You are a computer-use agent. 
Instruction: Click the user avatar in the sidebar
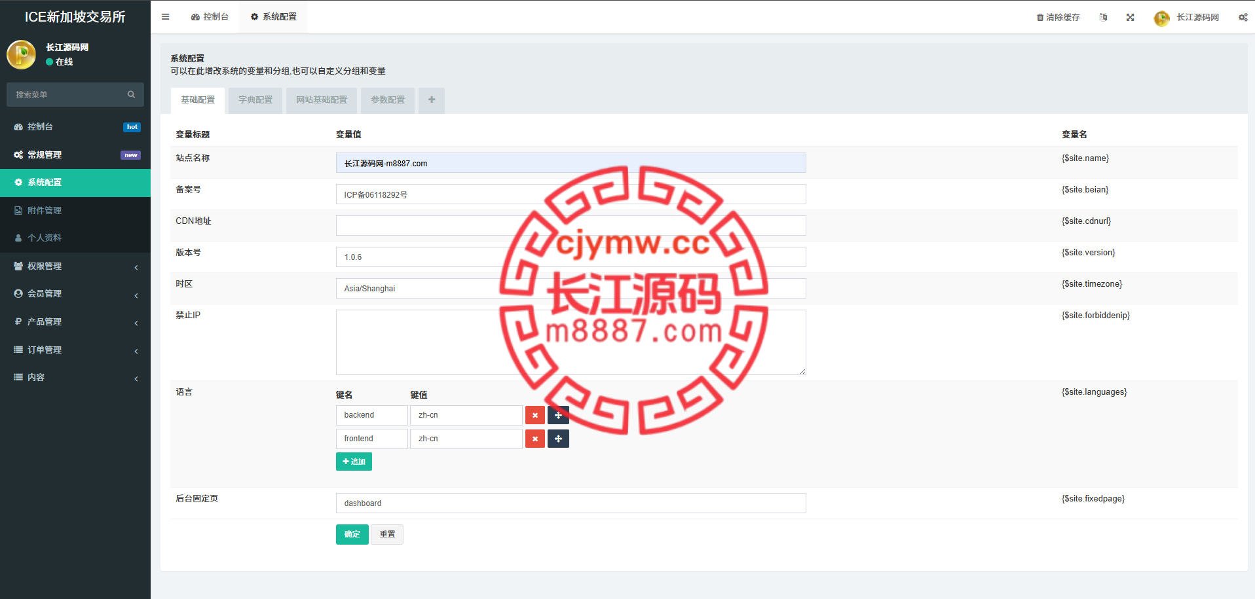click(21, 54)
